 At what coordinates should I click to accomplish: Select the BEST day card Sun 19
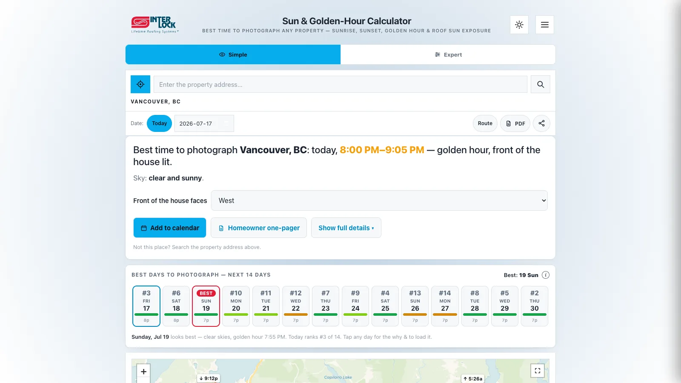(206, 306)
